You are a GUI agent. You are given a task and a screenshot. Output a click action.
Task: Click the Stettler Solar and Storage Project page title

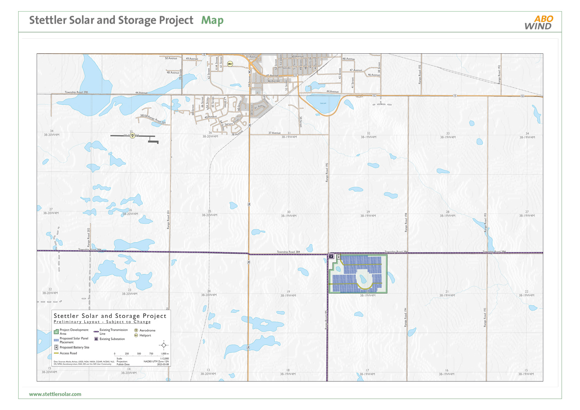pyautogui.click(x=111, y=20)
